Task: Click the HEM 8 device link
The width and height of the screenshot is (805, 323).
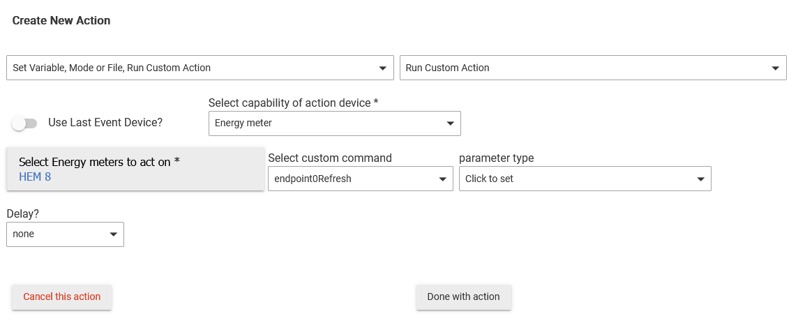Action: [35, 176]
